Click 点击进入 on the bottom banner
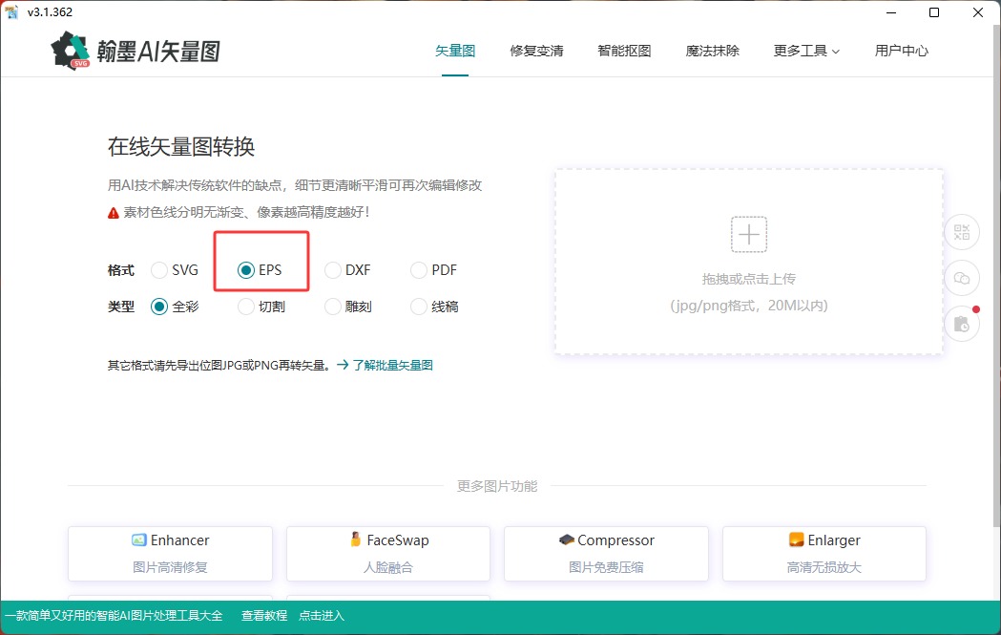 coord(321,616)
